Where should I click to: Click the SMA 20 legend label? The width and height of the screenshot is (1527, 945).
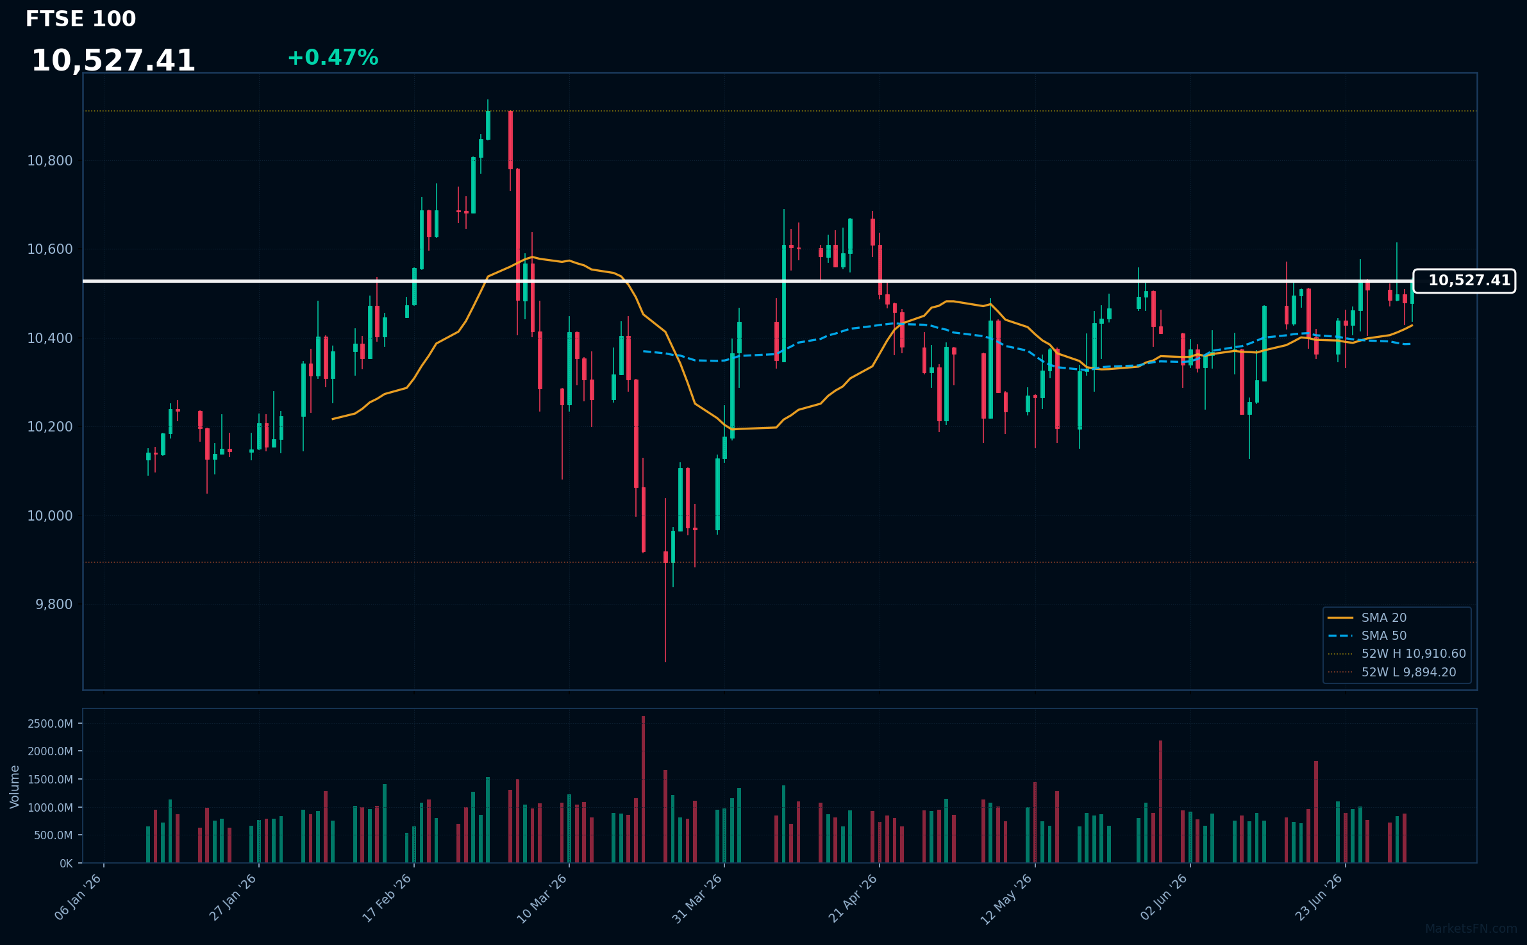pos(1384,618)
